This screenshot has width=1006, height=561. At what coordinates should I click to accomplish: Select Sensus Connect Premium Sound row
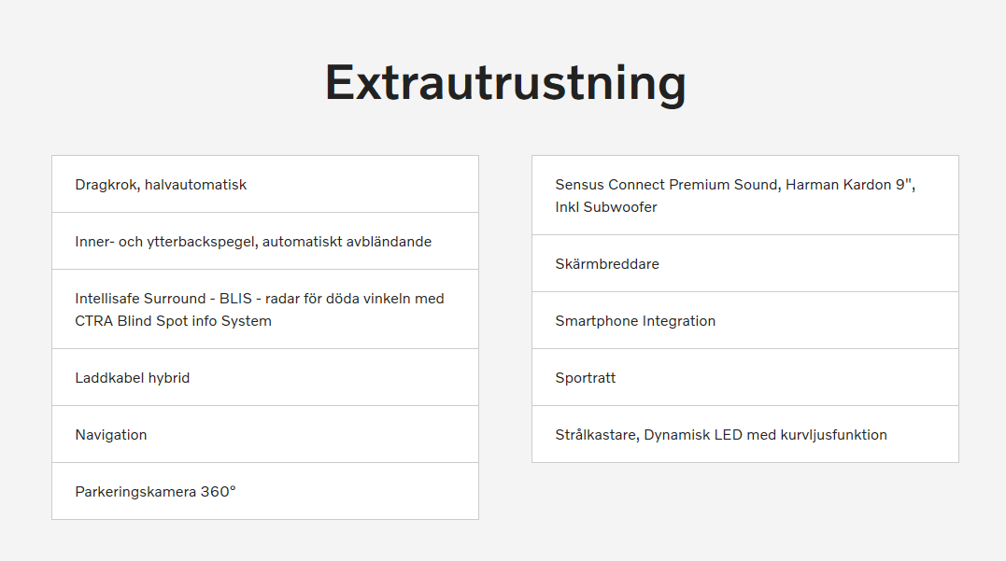click(x=744, y=195)
